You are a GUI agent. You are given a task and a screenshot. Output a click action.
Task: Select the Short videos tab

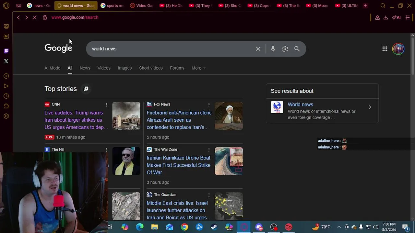pos(151,68)
